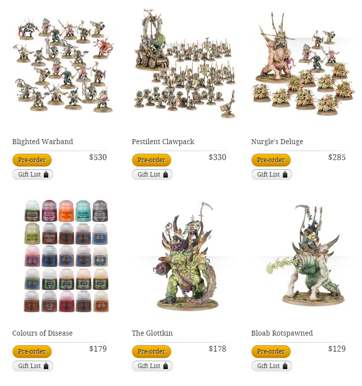Open the Blighted Warband product image
The image size is (362, 386).
click(x=64, y=65)
